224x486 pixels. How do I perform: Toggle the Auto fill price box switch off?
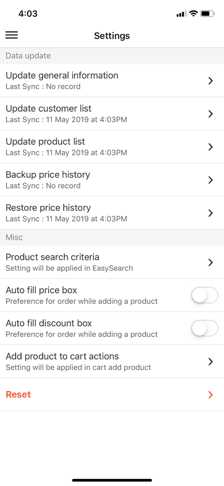[x=205, y=295]
